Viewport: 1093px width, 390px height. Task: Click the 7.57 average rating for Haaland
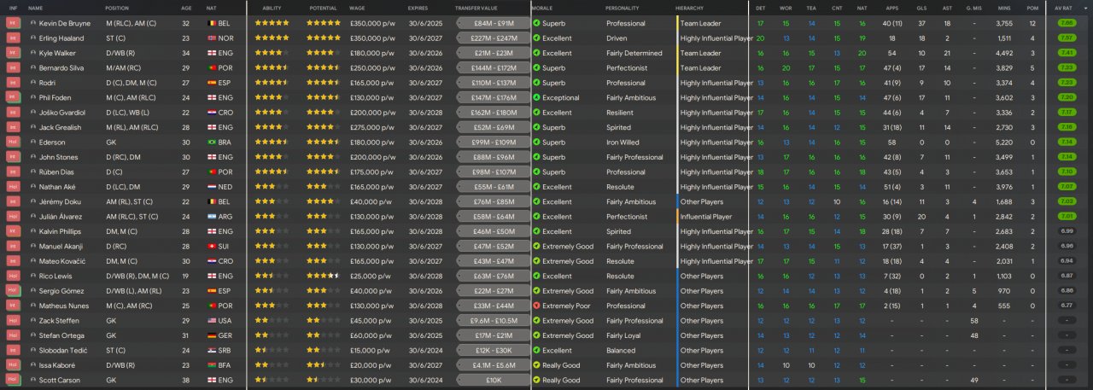click(1067, 38)
